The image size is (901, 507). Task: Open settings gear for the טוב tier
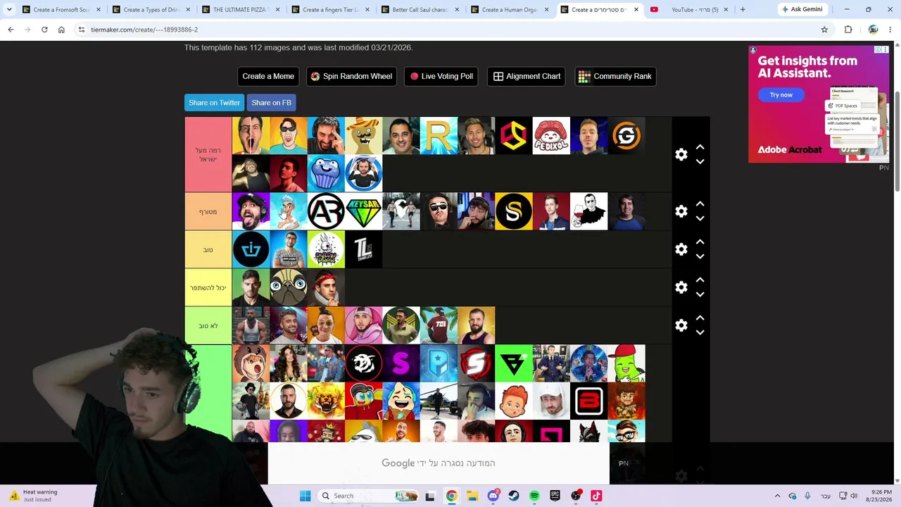(x=681, y=249)
